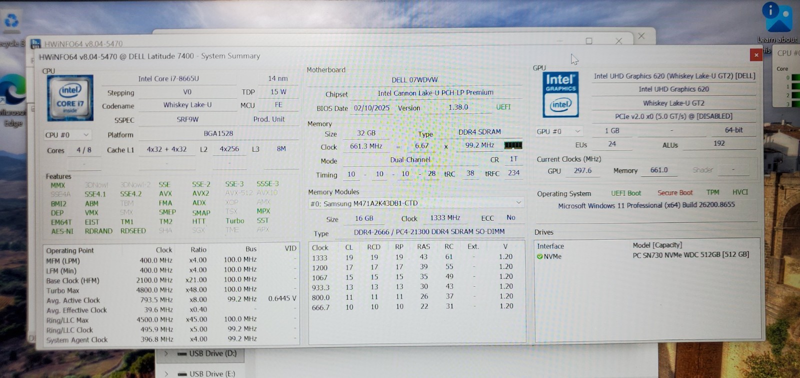Click the 192 ALUs value

point(719,143)
